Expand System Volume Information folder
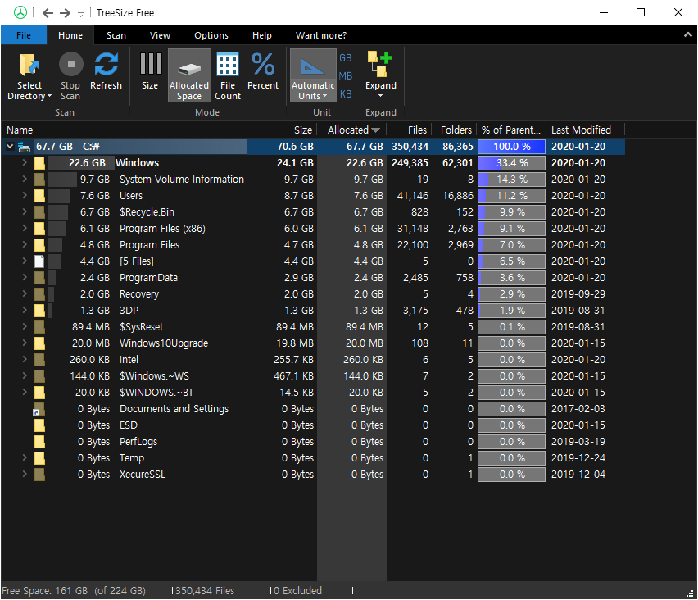This screenshot has height=600, width=698. point(25,179)
